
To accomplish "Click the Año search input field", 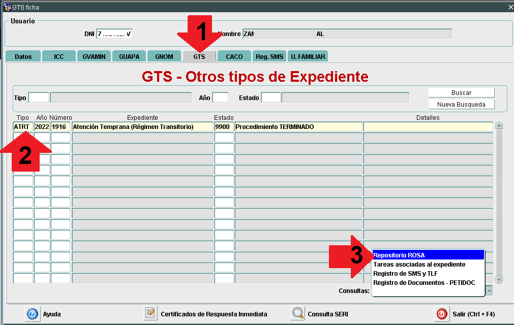I will click(x=220, y=97).
